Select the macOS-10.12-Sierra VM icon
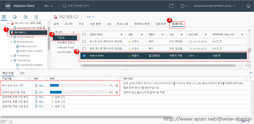 click(x=18, y=65)
